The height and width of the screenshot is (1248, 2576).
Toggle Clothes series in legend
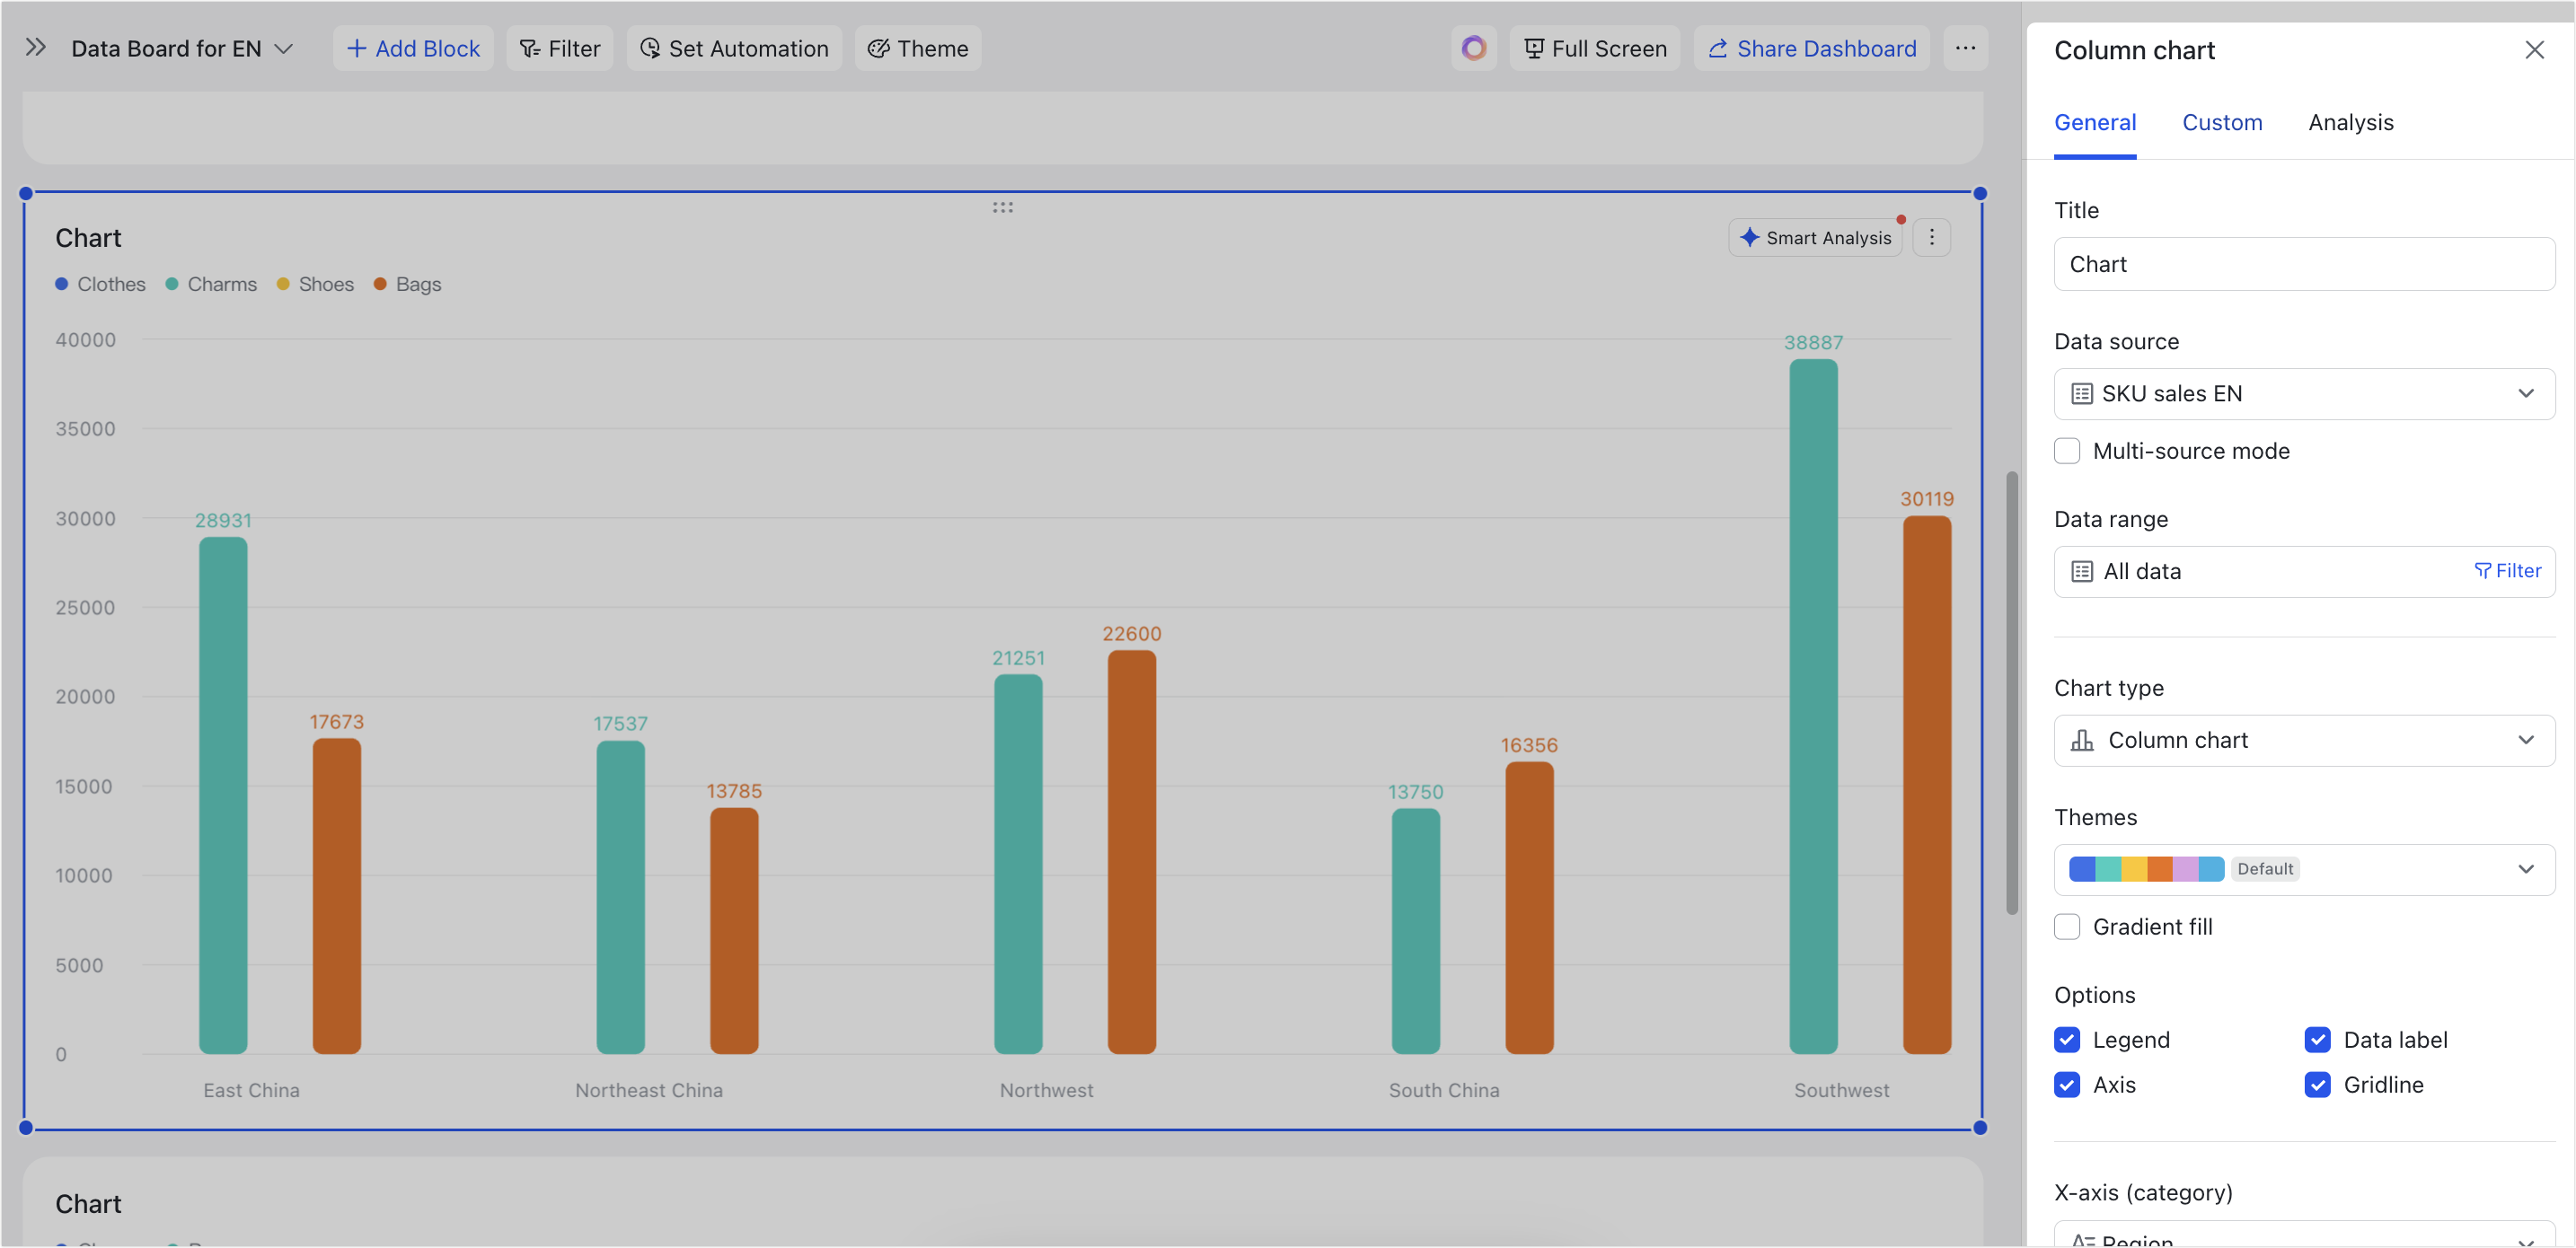tap(100, 284)
